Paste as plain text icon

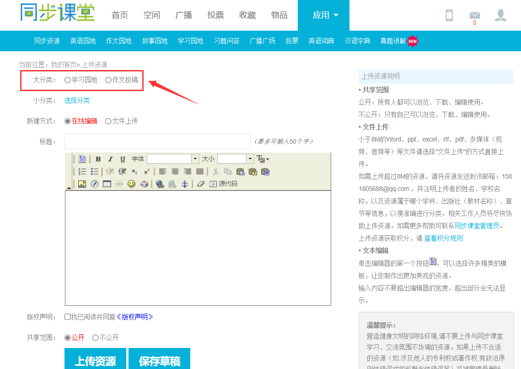[253, 172]
